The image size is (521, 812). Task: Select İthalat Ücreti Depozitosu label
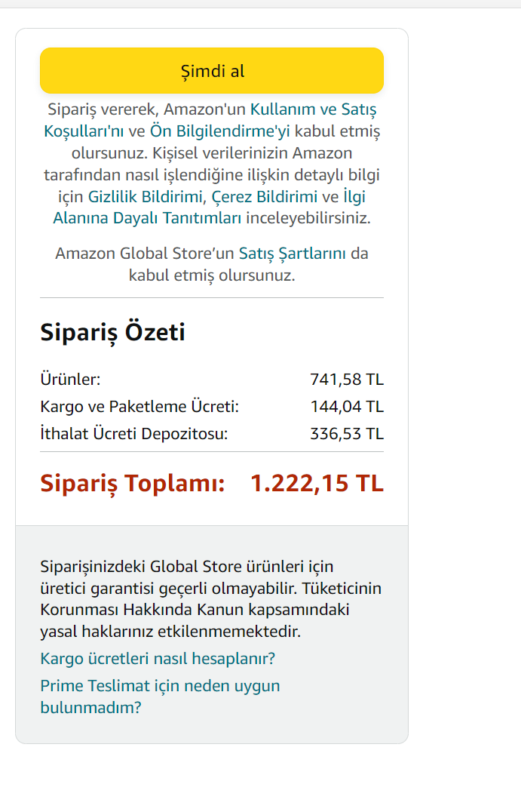[x=134, y=433]
